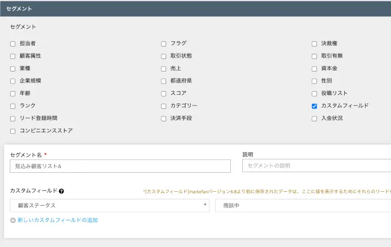Screen dimensions: 391x247
Task: Check the 役職リスト checkbox
Action: pos(314,94)
